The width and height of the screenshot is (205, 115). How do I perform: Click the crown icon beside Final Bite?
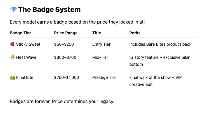click(13, 77)
